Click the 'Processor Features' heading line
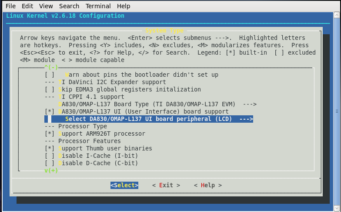 click(x=83, y=141)
